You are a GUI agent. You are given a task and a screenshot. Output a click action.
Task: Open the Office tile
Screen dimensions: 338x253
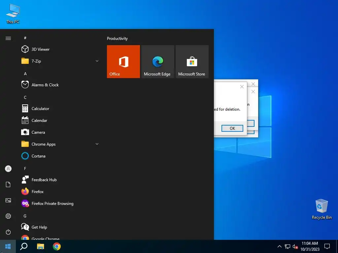123,62
